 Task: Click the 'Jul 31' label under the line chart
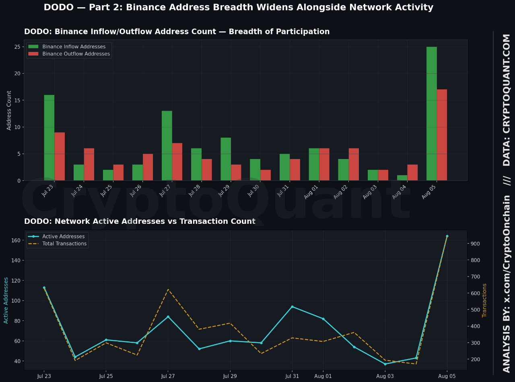[x=292, y=376]
